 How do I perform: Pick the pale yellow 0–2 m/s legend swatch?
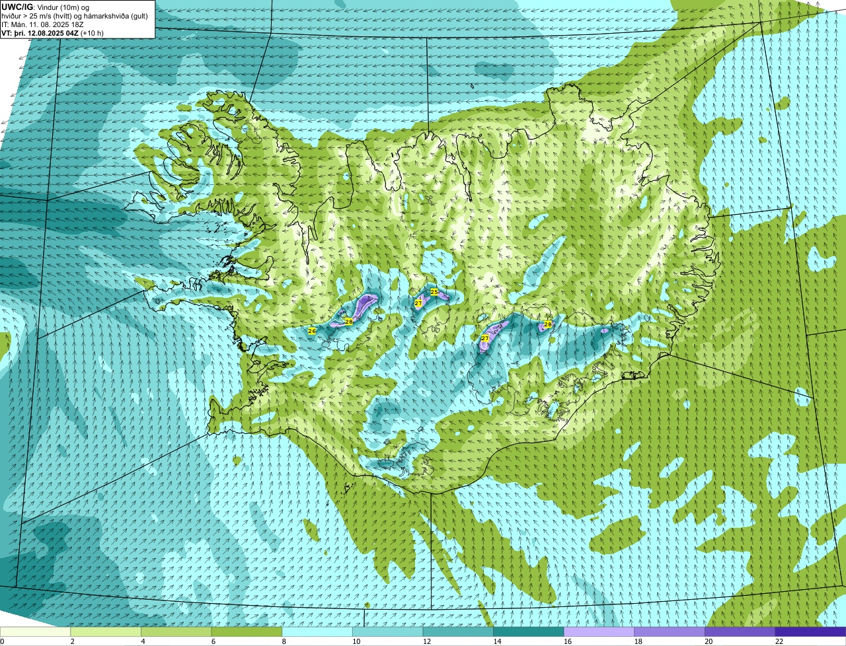tap(35, 631)
